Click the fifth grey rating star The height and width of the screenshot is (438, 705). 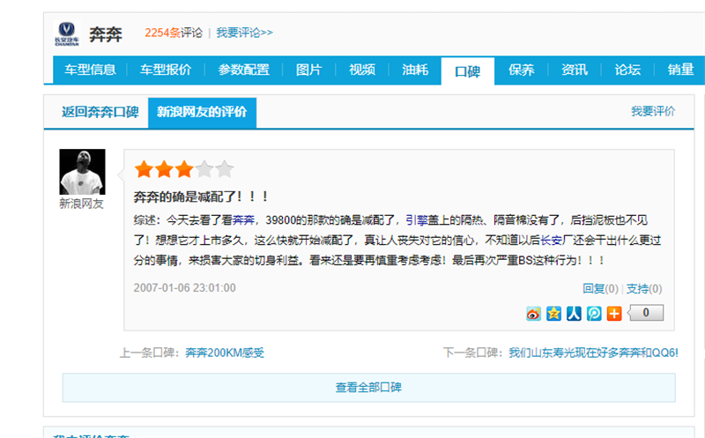pyautogui.click(x=225, y=169)
